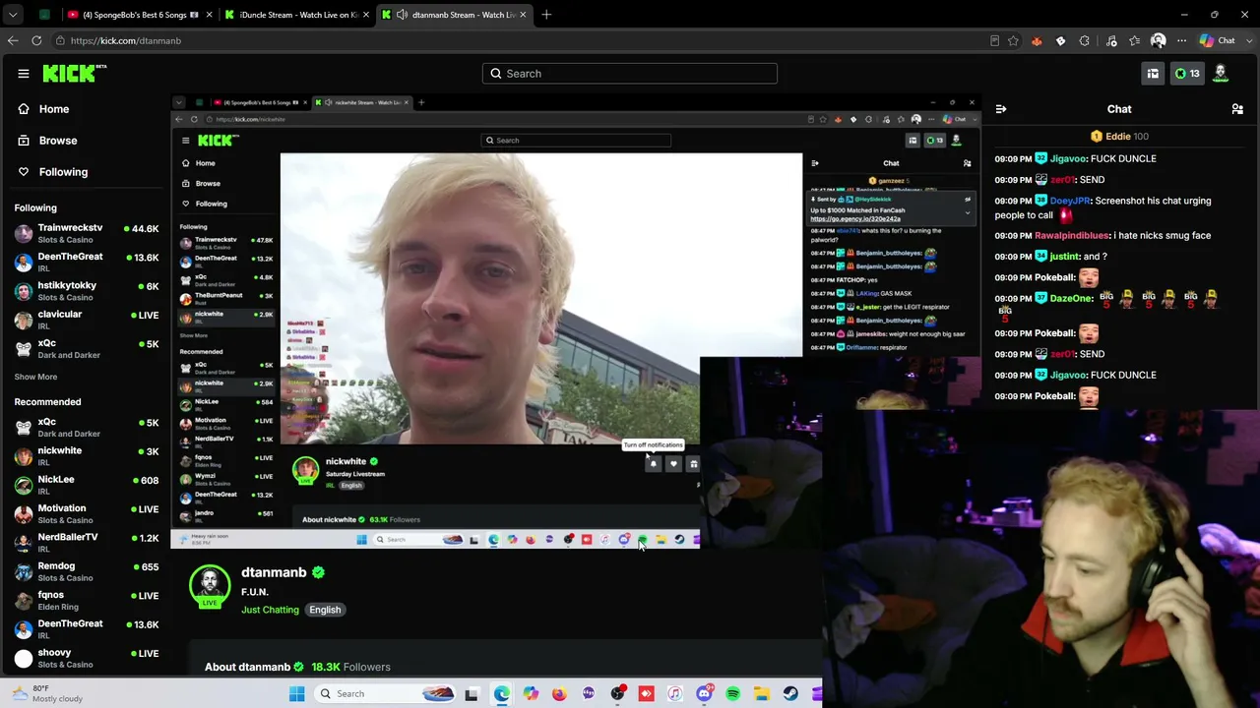Click the Eddie 100 top gifter badge
Screen dimensions: 1260x708
[1119, 137]
